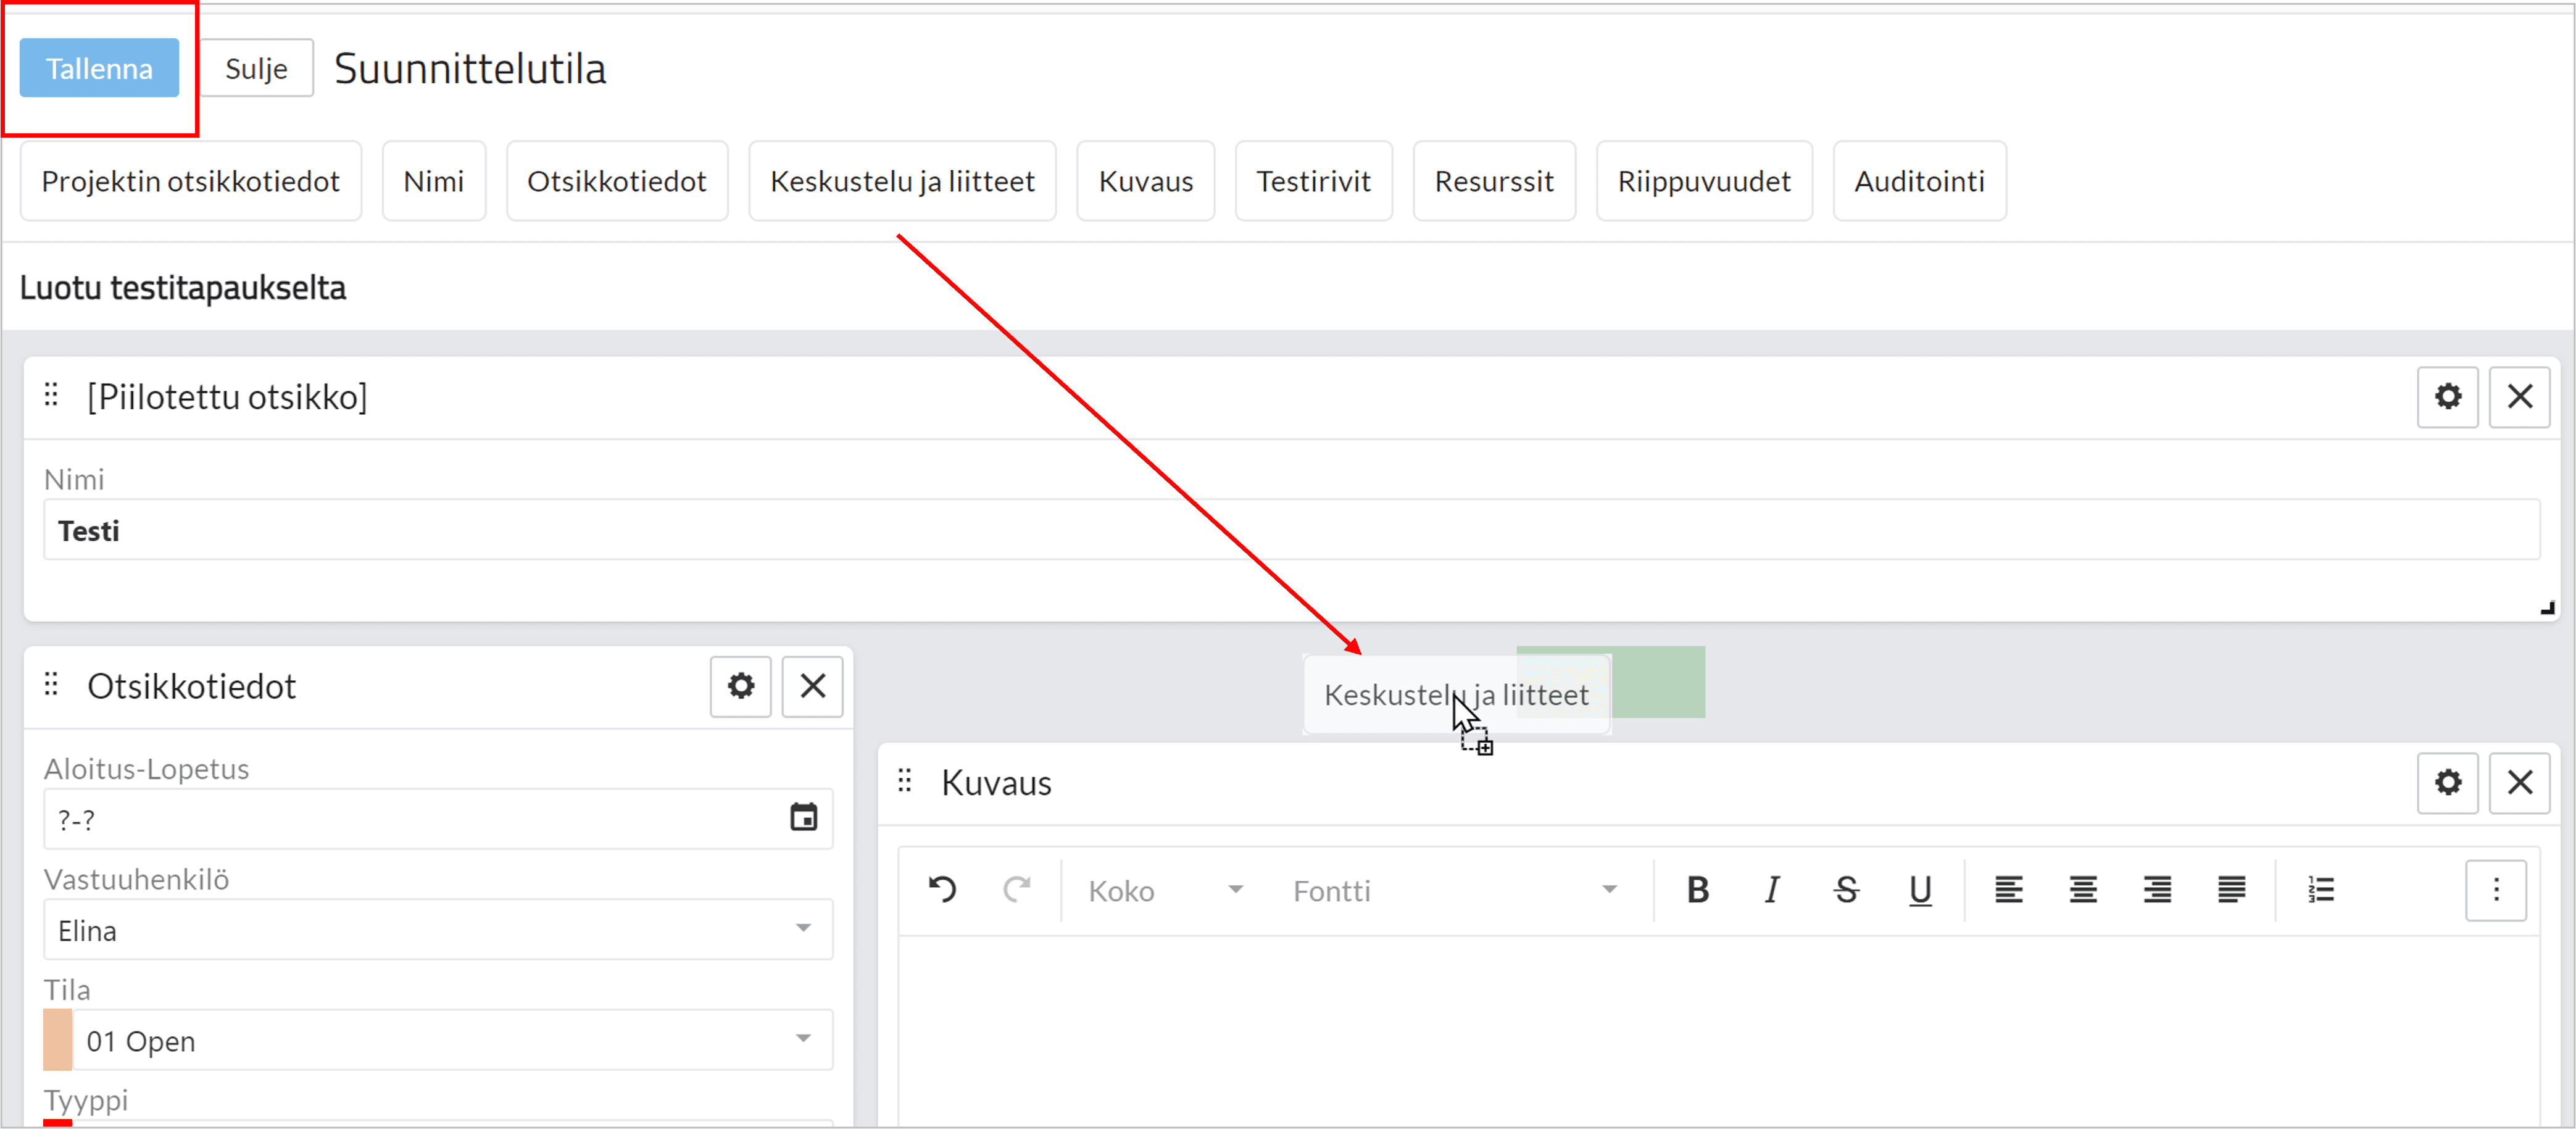
Task: Insert a numbered list in Kuvaus
Action: [x=2321, y=889]
